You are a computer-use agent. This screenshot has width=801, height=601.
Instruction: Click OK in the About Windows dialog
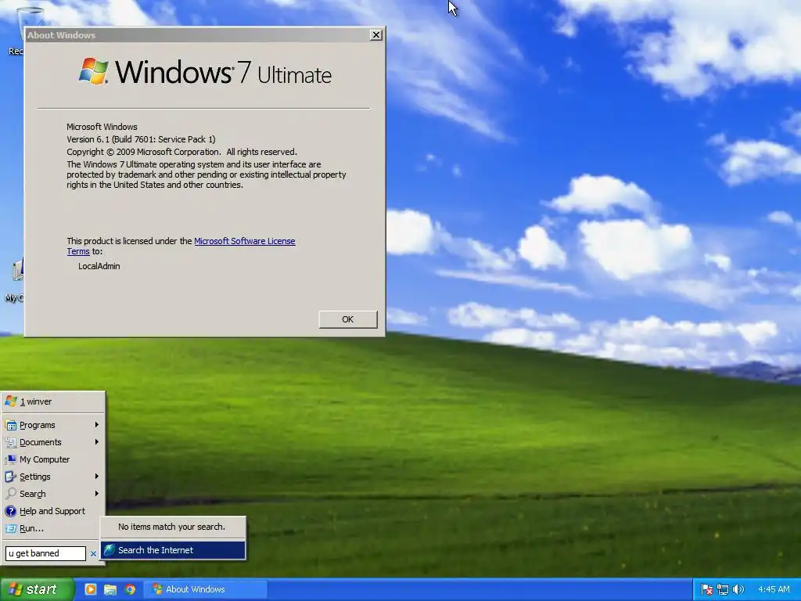pyautogui.click(x=348, y=319)
